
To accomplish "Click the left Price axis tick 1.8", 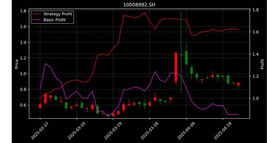I will point(23,11).
